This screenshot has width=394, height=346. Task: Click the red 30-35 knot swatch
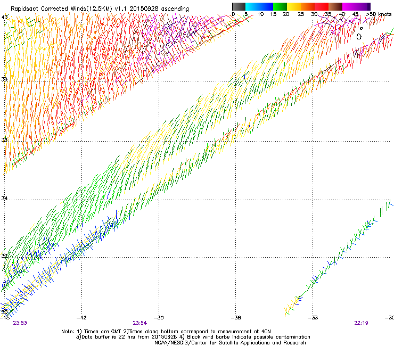(322, 6)
